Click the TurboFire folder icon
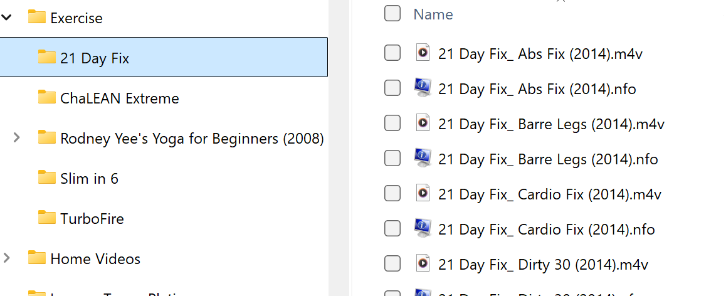726x296 pixels. 47,218
